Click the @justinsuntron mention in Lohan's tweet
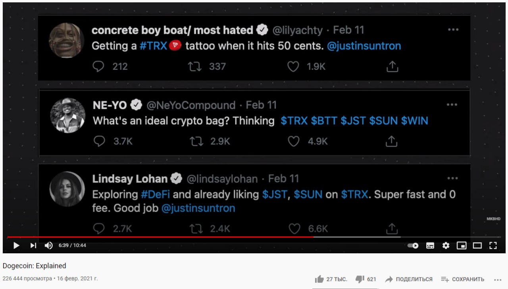Image resolution: width=508 pixels, height=289 pixels. (198, 208)
